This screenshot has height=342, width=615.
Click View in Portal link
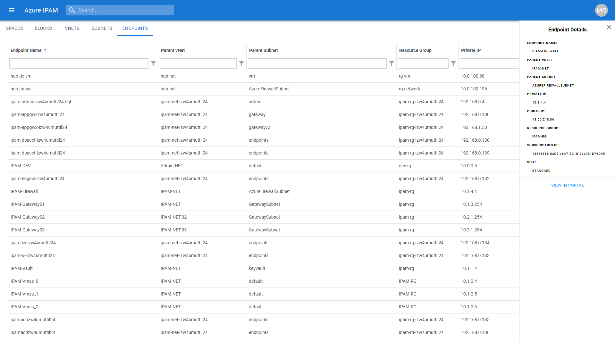(567, 185)
